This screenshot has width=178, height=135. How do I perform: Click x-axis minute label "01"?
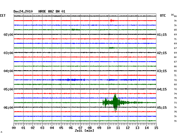pyautogui.click(x=23, y=128)
